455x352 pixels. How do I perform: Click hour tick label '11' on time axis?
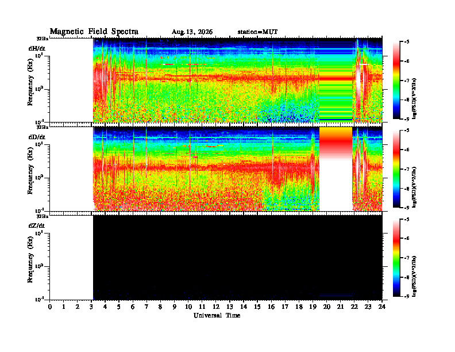pos(202,307)
